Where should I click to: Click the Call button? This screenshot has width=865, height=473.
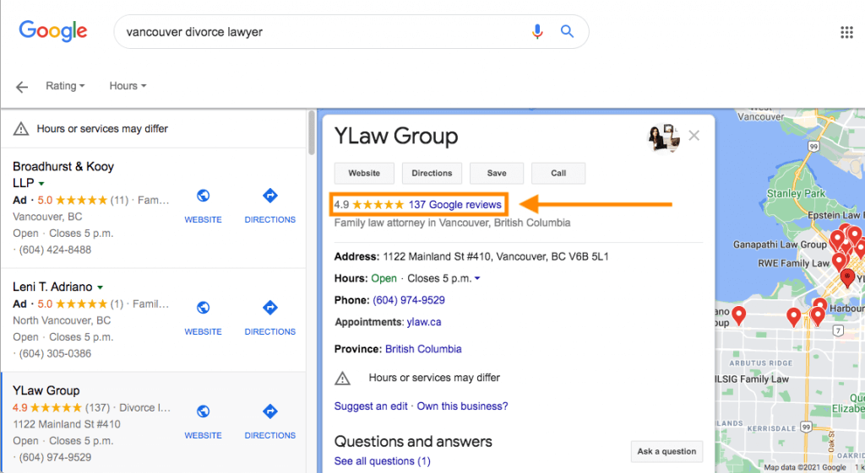558,173
